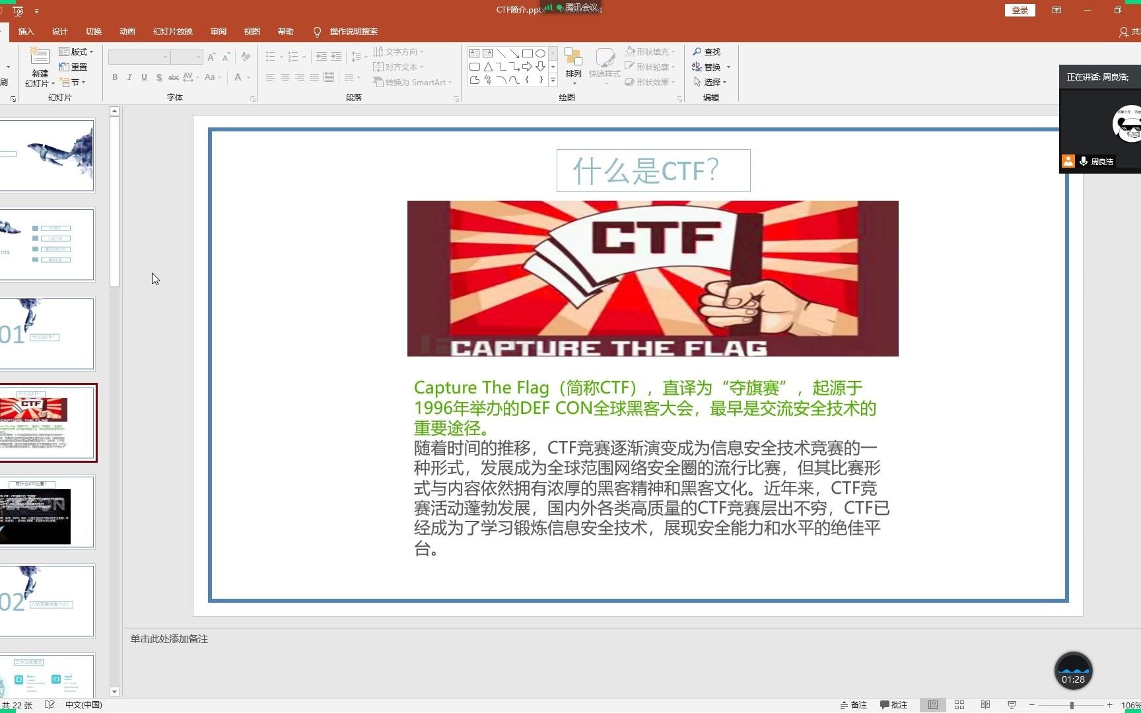This screenshot has width=1141, height=713.
Task: Increase font size with the larger A icon
Action: [211, 57]
